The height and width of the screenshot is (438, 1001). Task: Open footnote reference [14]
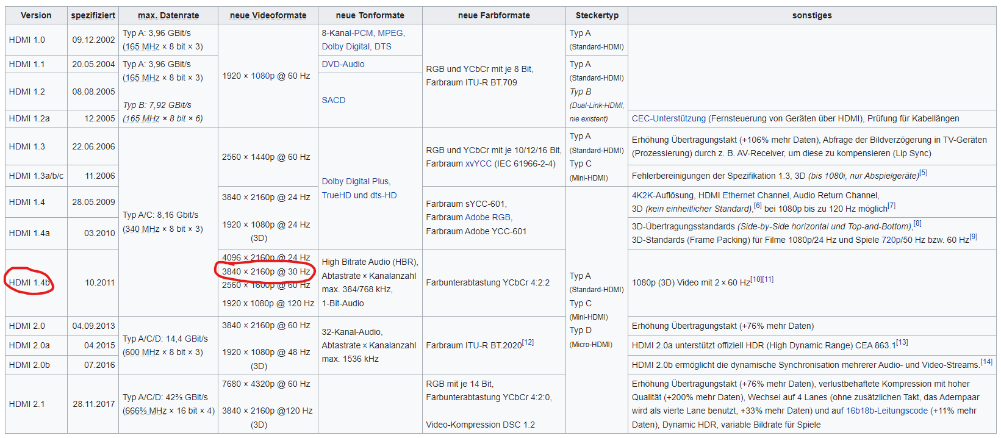(x=986, y=362)
